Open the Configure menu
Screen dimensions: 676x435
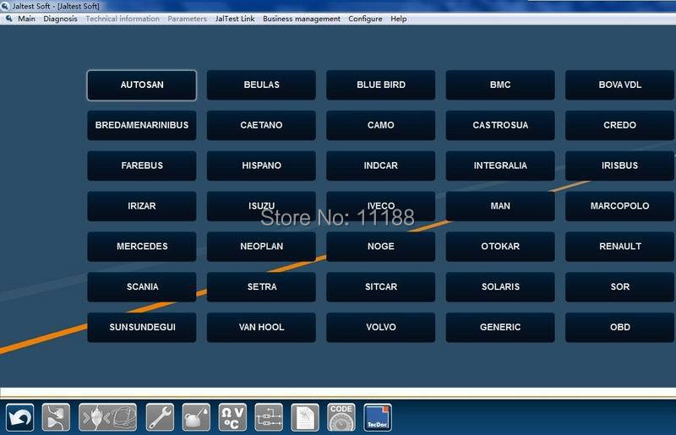365,19
